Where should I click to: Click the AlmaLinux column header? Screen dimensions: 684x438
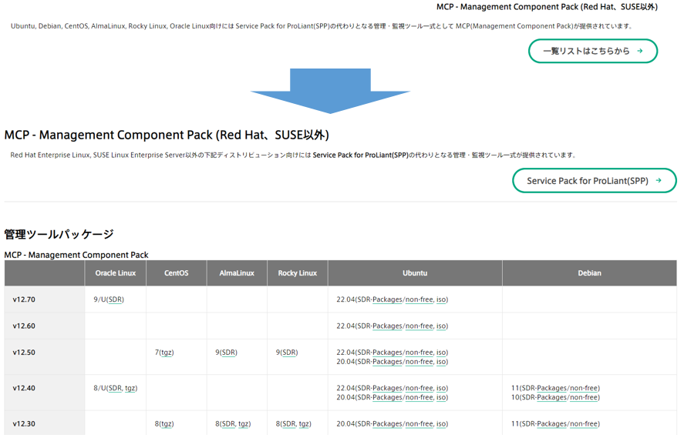[237, 273]
